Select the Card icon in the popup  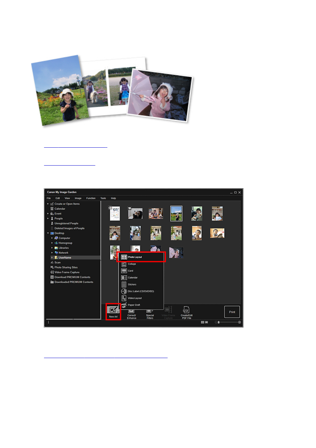(x=124, y=271)
